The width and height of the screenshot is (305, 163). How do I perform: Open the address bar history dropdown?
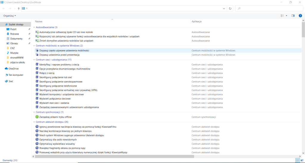click(x=224, y=9)
